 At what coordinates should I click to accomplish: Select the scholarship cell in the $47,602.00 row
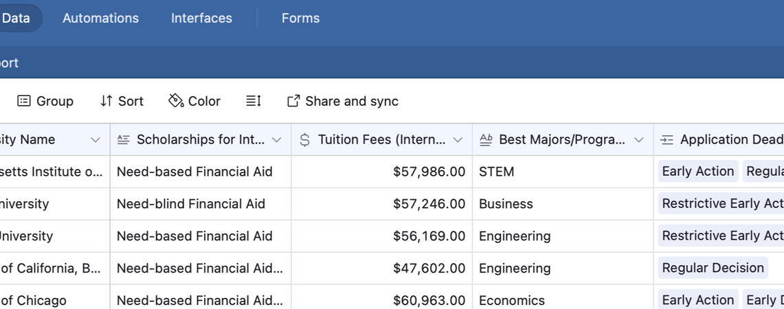[x=201, y=268]
